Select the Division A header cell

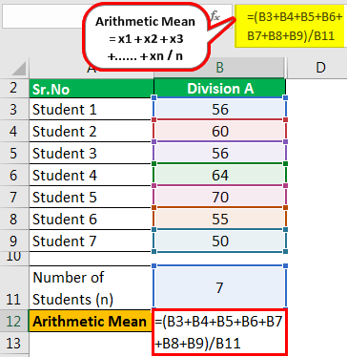(220, 88)
